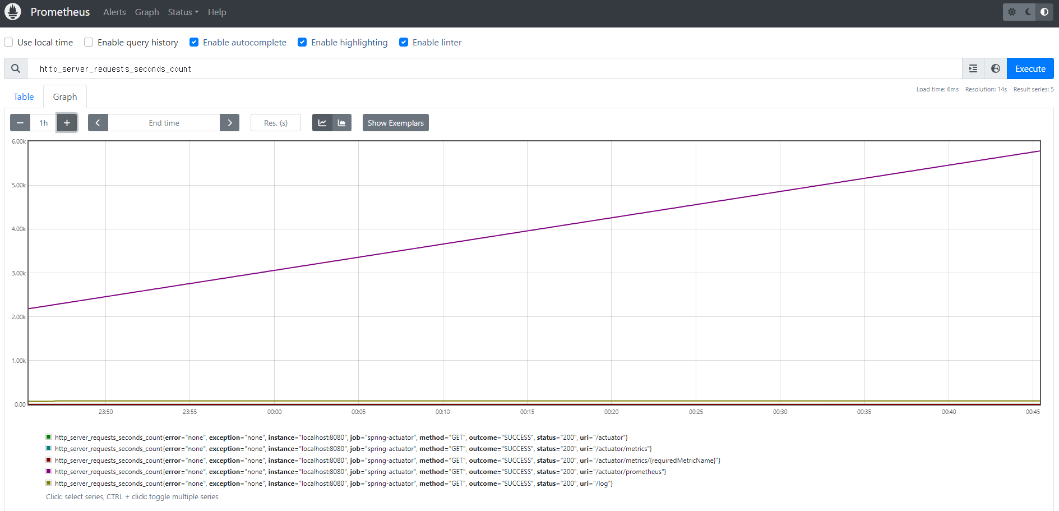Switch to the stacked area chart
The image size is (1059, 511).
(x=342, y=123)
